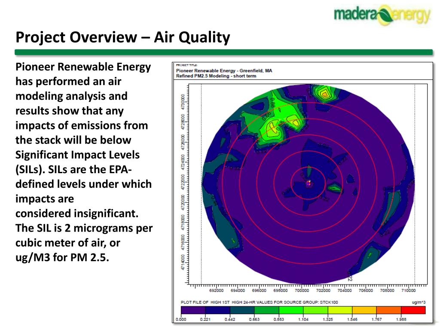Click x-axis label 692000
This screenshot has width=440, height=330.
(x=217, y=290)
